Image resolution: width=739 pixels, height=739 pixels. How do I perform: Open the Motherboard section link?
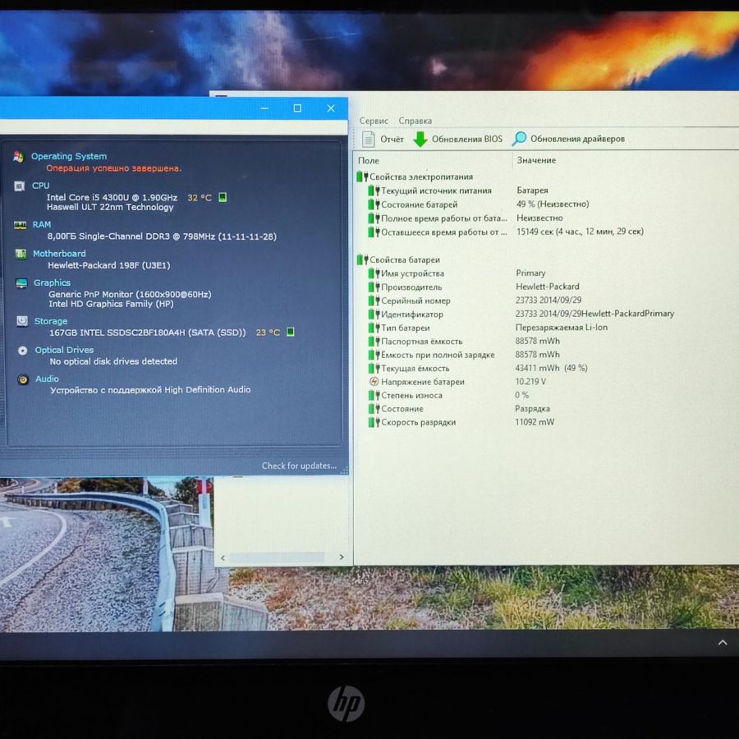tap(59, 254)
